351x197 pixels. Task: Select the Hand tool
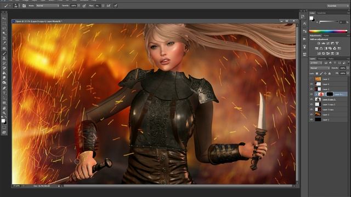point(4,108)
